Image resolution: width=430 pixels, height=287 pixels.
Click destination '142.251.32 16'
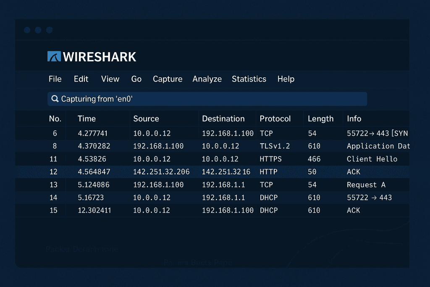[226, 172]
